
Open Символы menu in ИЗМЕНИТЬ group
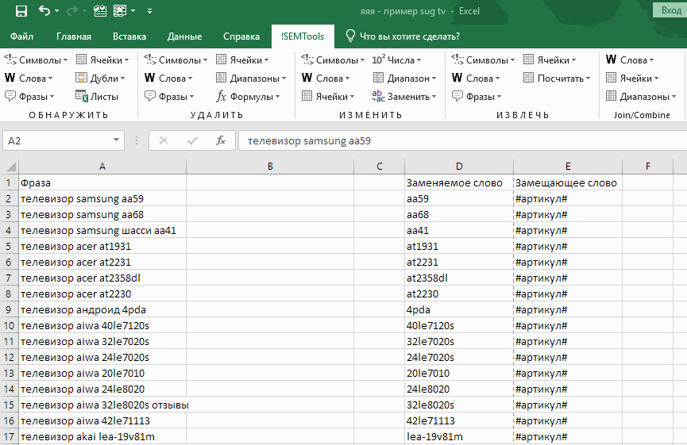(333, 60)
